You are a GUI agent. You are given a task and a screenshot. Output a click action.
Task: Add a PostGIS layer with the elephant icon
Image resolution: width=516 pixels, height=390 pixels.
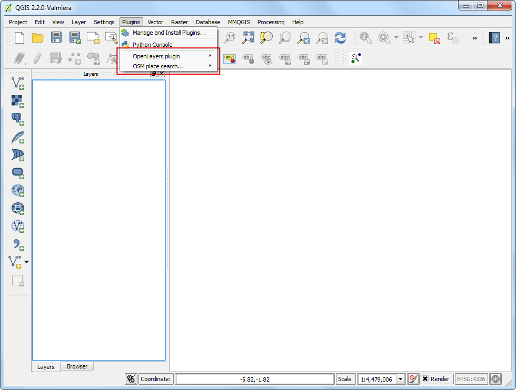(x=18, y=119)
